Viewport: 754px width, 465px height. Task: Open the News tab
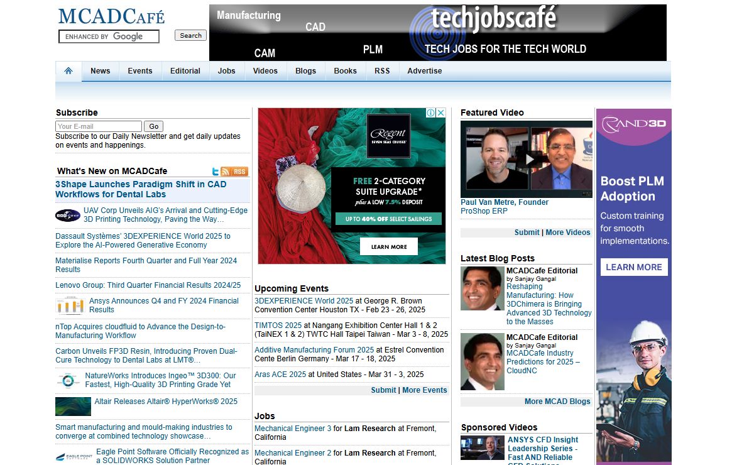[x=100, y=71]
